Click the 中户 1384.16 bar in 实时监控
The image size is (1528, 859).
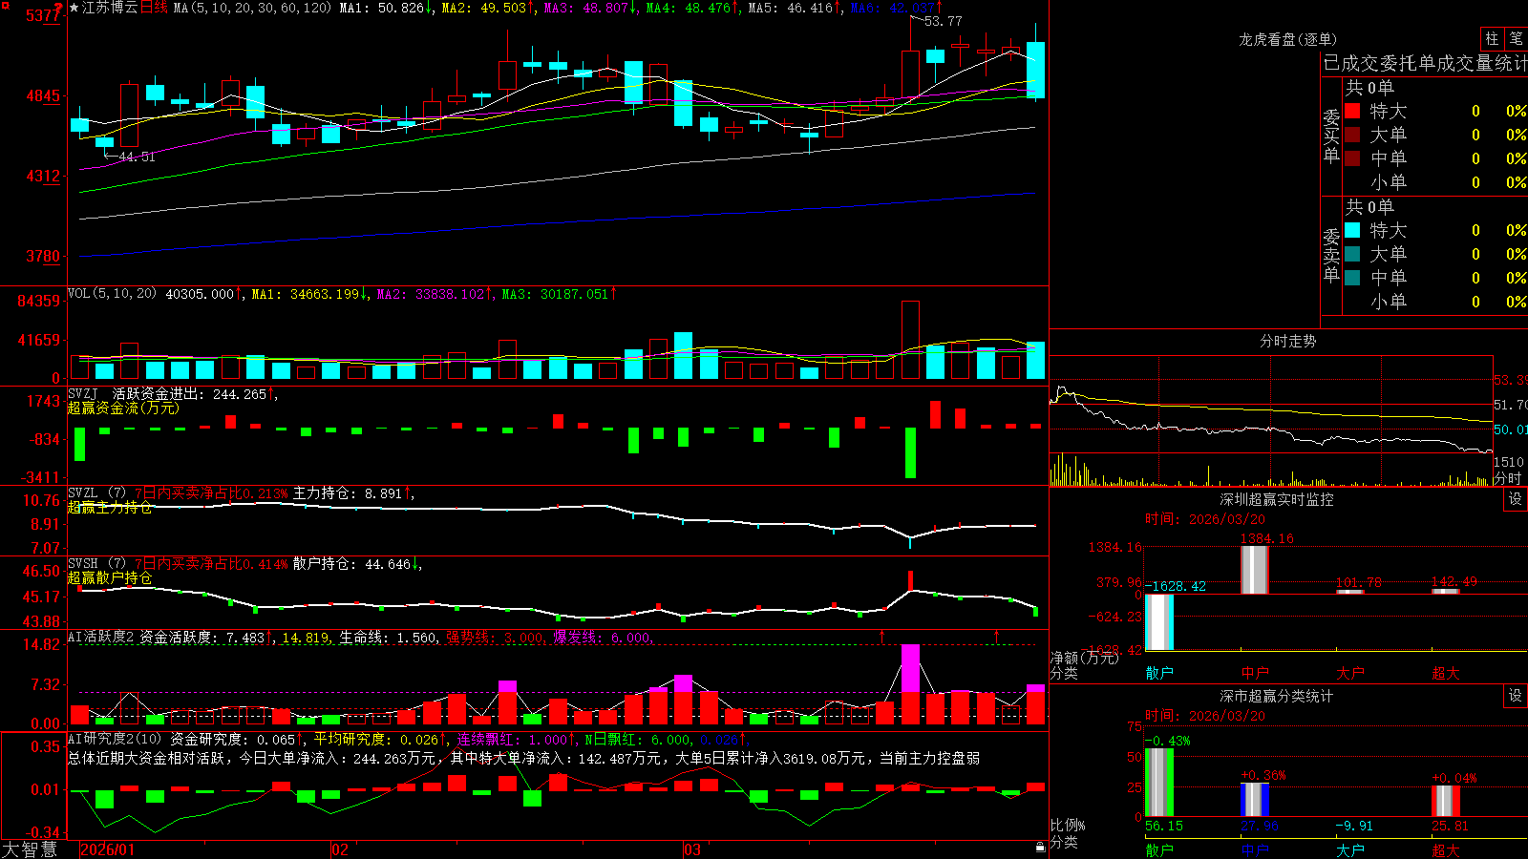1255,570
